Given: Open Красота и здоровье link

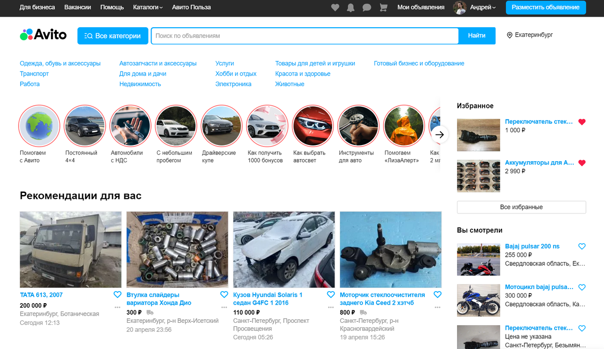Looking at the screenshot, I should pyautogui.click(x=303, y=74).
